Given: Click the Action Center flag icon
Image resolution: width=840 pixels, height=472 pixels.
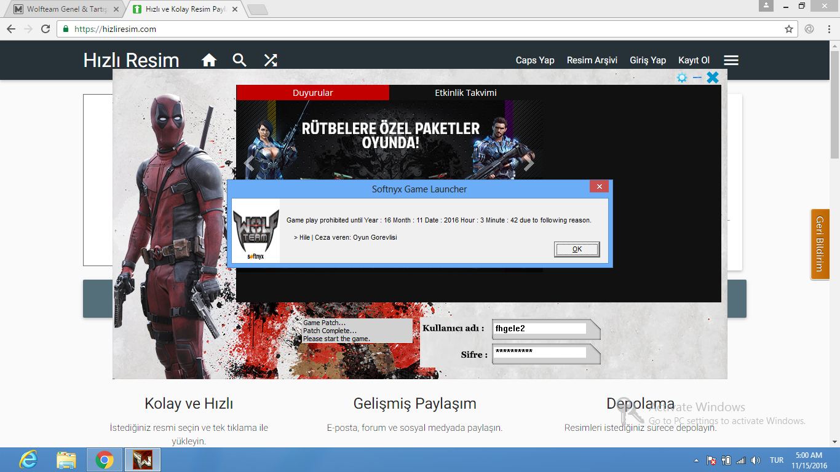Looking at the screenshot, I should [x=711, y=460].
